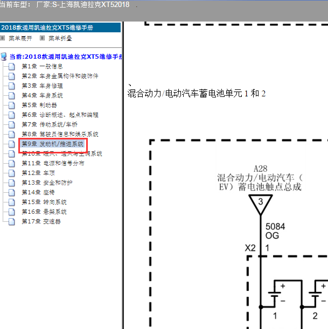Expand all menus via 菜单展开

(x=20, y=38)
